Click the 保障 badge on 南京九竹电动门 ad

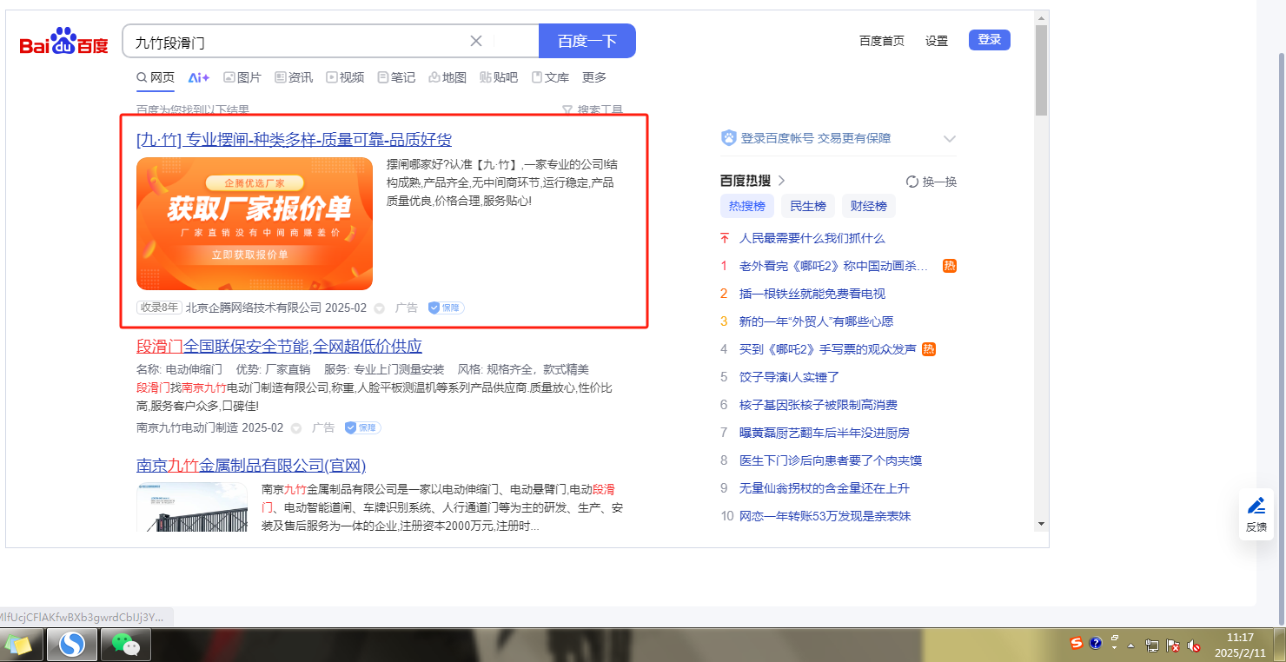(x=363, y=427)
